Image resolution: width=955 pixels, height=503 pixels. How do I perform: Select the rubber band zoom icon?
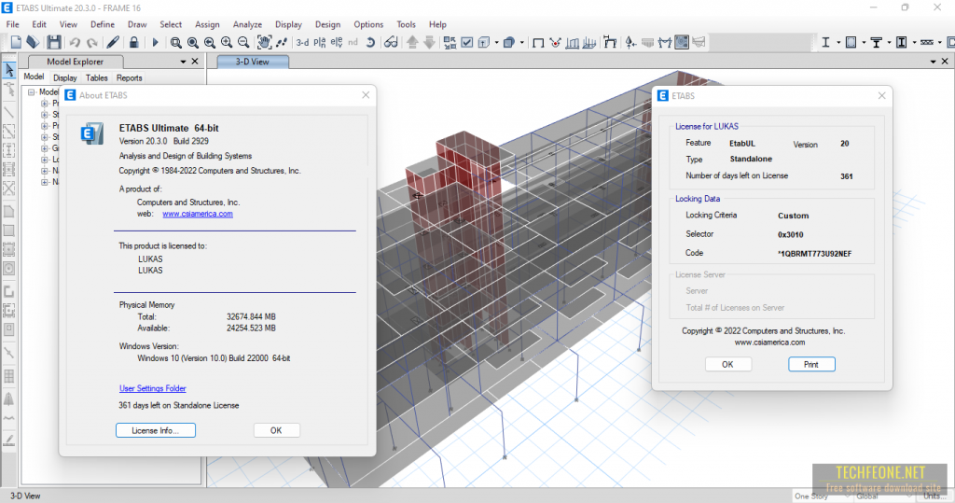(x=176, y=42)
